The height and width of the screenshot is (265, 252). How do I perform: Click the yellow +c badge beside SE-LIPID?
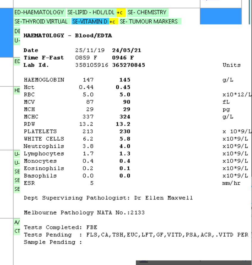click(x=120, y=13)
